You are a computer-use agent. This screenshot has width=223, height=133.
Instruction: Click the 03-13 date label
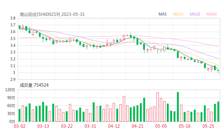click(43, 126)
